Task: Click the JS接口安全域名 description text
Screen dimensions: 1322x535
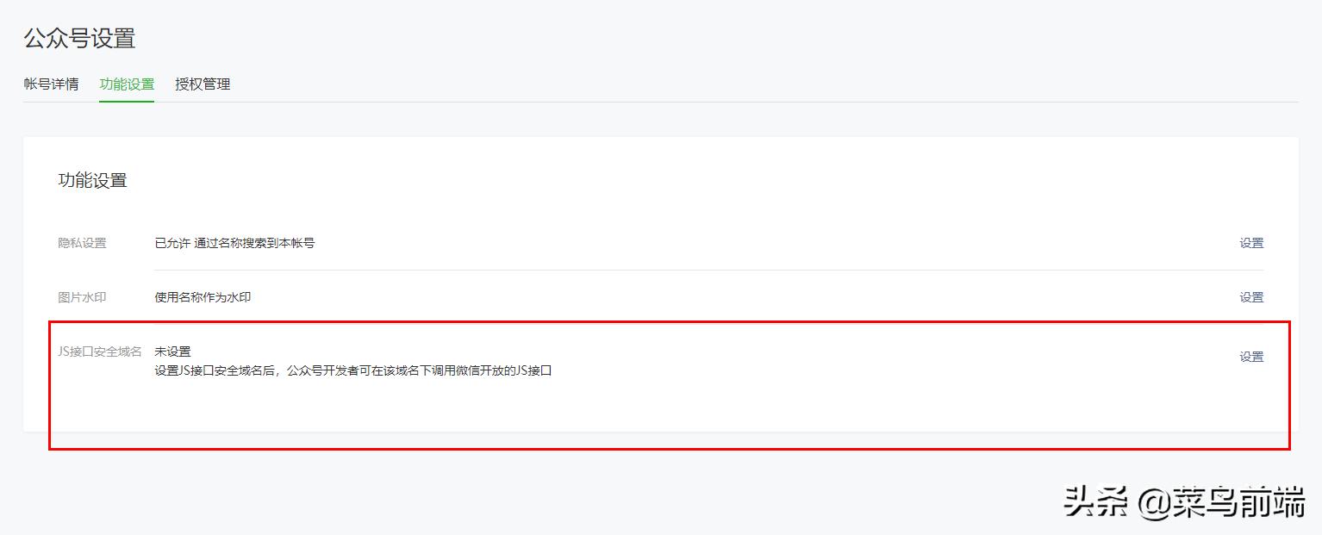Action: [355, 370]
